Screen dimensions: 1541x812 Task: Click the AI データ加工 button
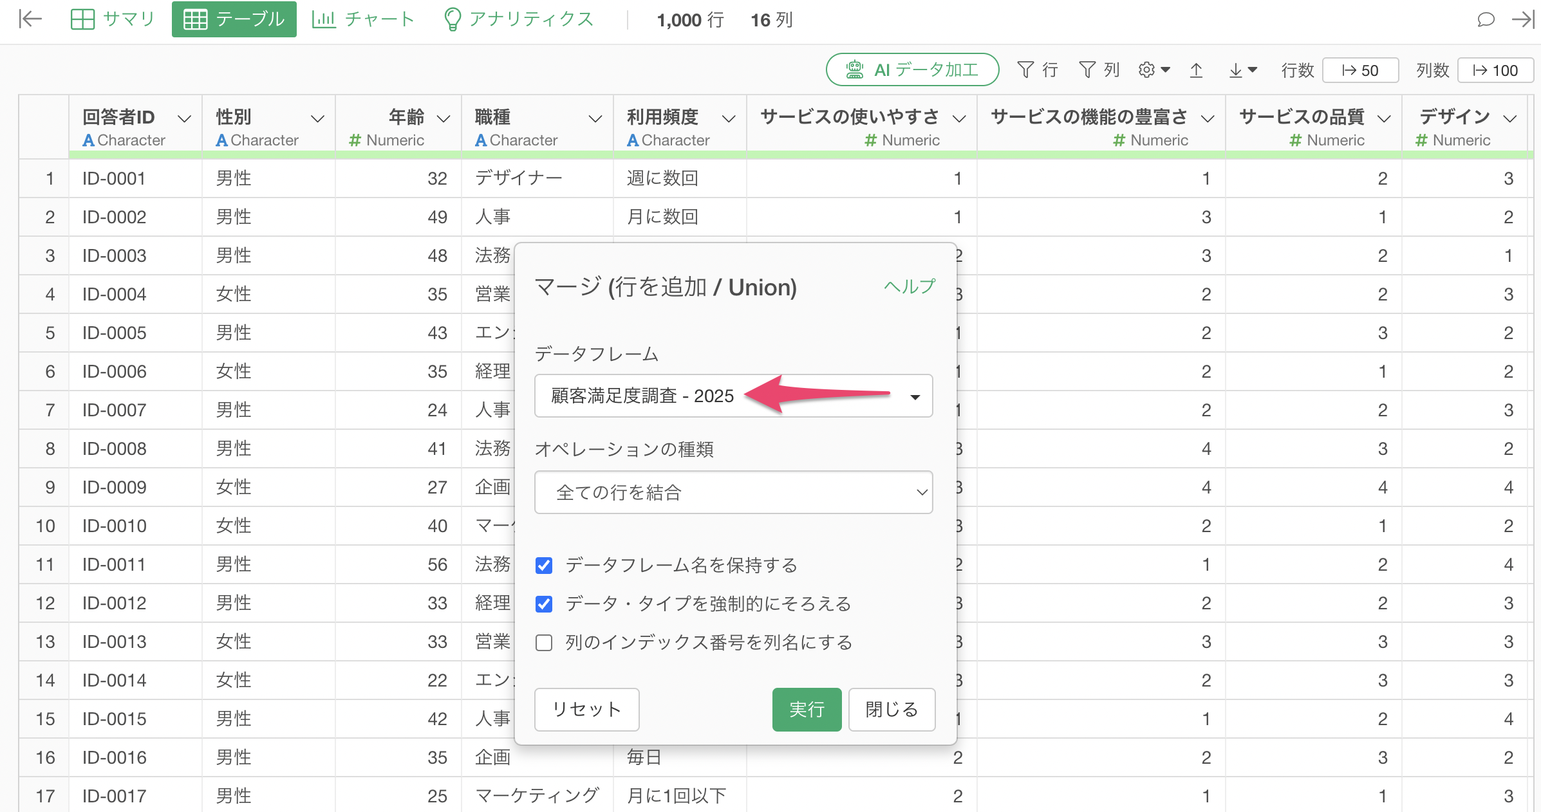point(912,69)
